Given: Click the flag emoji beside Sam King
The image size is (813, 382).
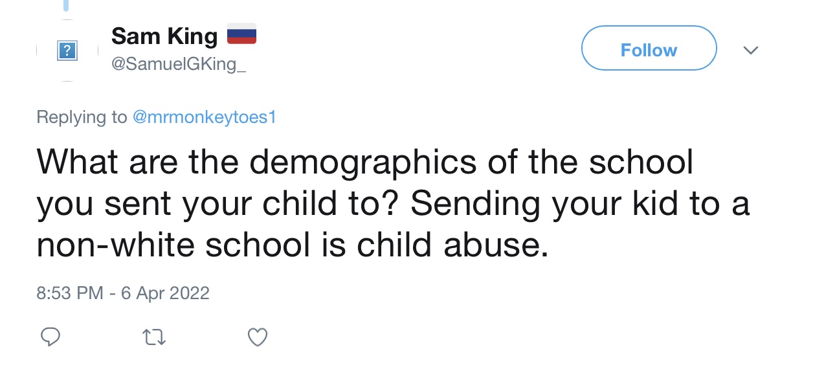Looking at the screenshot, I should click(x=241, y=34).
